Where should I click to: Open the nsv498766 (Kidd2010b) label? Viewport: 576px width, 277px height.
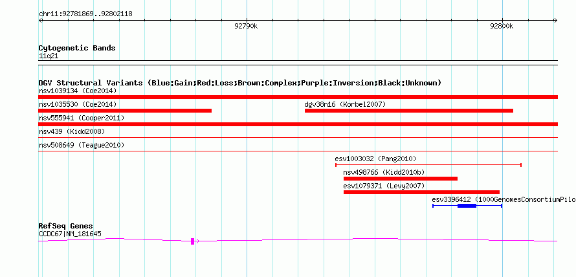[384, 172]
